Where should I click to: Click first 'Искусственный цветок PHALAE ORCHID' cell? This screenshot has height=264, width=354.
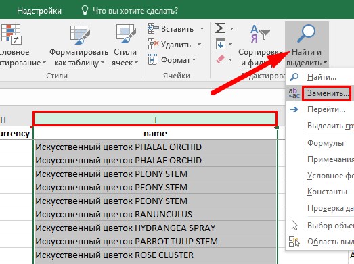pos(155,147)
